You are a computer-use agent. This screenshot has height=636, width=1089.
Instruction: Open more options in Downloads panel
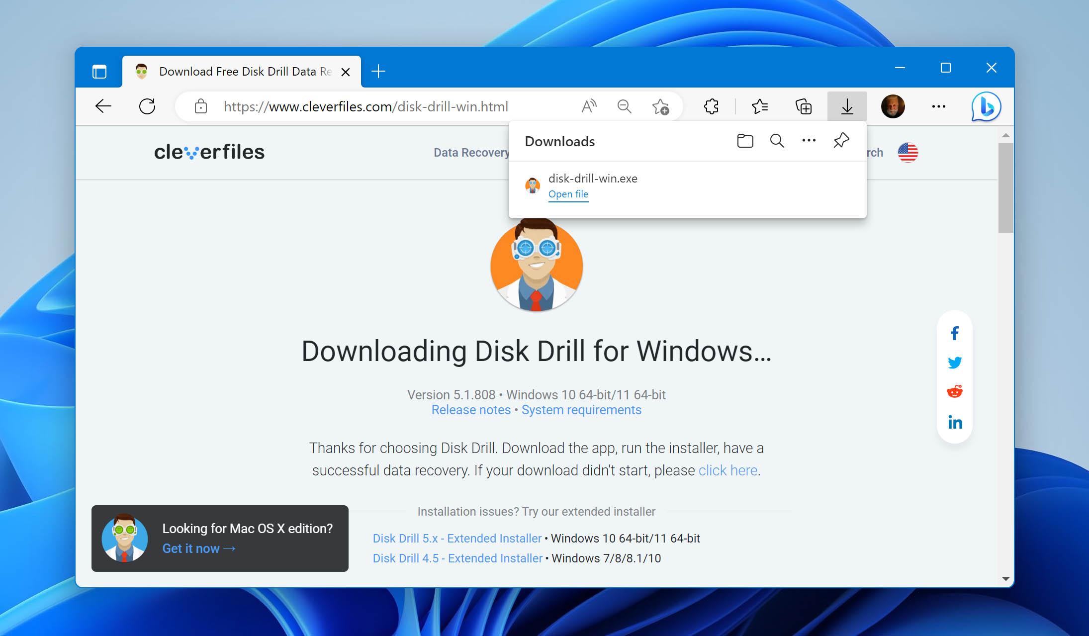809,141
